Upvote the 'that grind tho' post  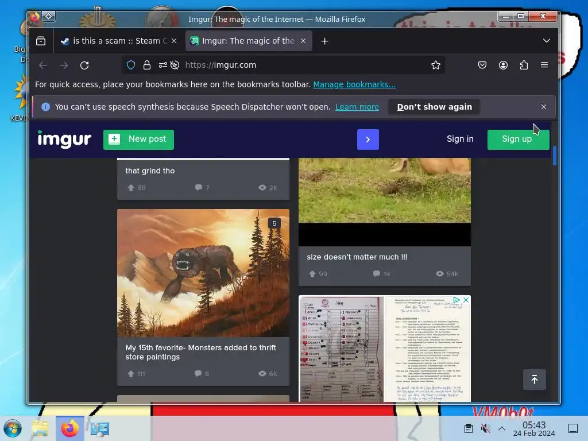pos(131,188)
